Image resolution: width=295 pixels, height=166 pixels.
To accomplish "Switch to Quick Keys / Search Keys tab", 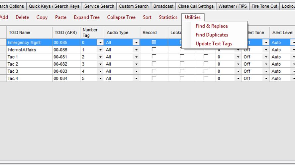I will point(54,6).
